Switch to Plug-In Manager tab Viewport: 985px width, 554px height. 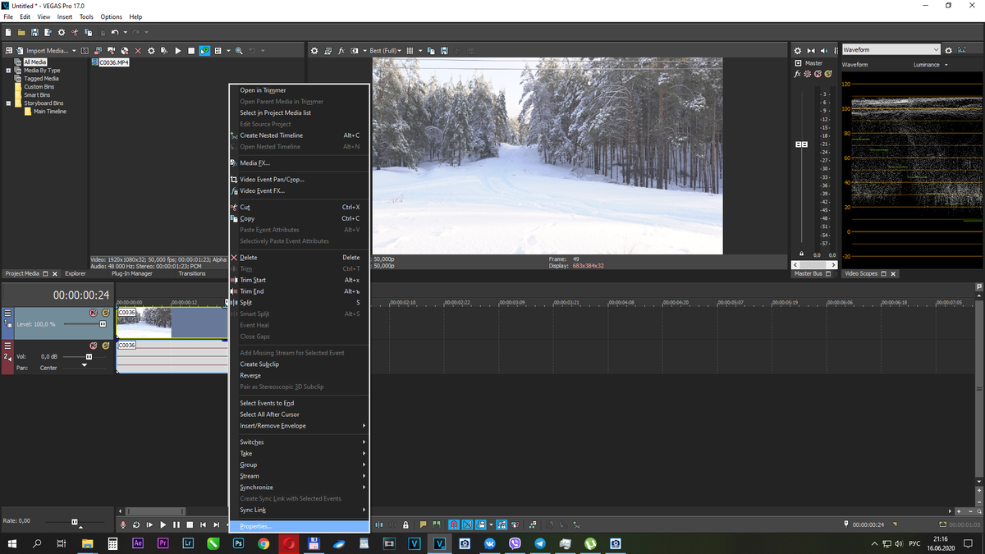(132, 273)
